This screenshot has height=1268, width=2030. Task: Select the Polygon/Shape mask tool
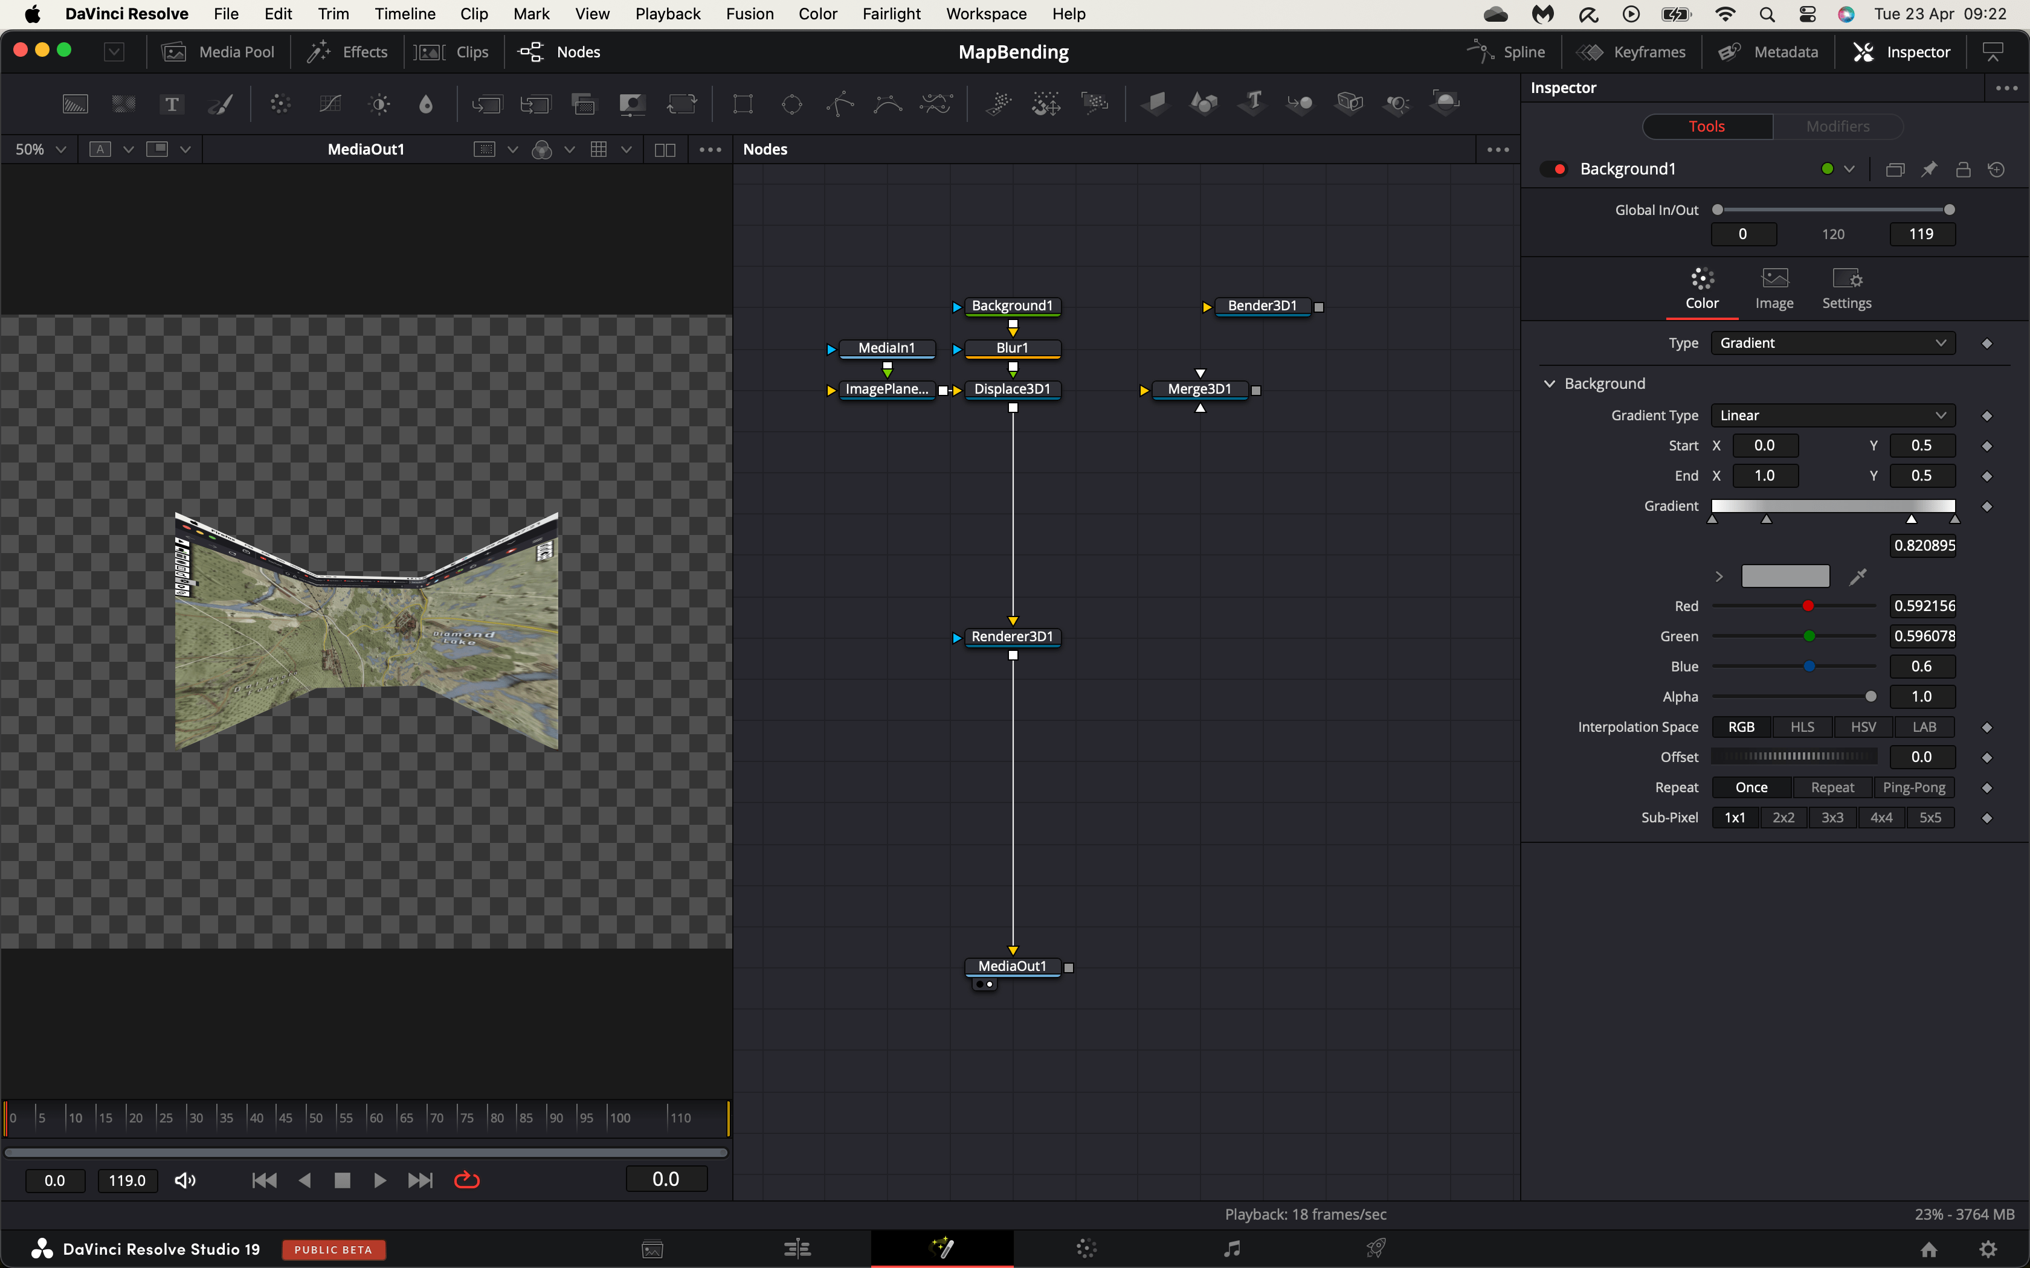(x=840, y=104)
